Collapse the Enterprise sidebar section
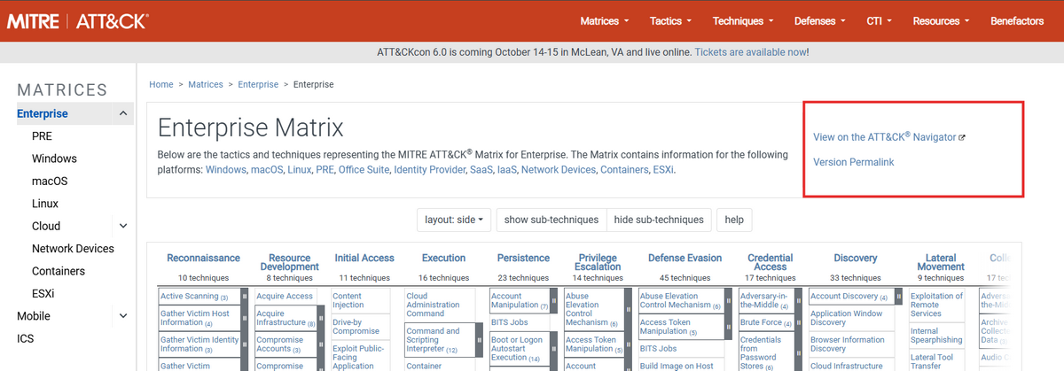The width and height of the screenshot is (1064, 371). (x=122, y=113)
